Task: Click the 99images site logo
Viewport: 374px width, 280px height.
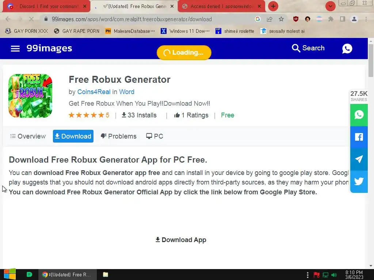Action: point(49,48)
